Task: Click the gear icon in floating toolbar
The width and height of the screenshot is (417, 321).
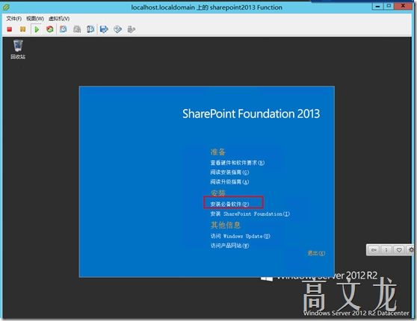Action: (x=412, y=250)
